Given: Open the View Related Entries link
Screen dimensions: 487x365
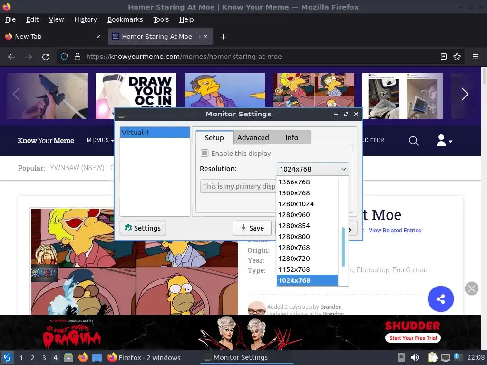Looking at the screenshot, I should pyautogui.click(x=395, y=231).
